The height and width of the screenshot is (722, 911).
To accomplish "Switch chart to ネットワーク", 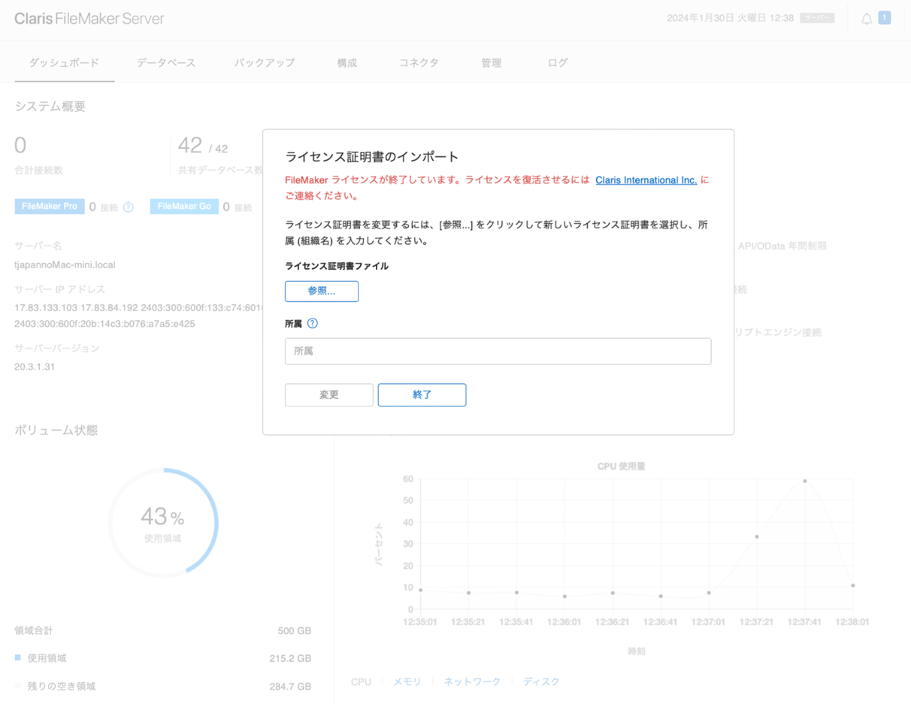I will tap(472, 682).
